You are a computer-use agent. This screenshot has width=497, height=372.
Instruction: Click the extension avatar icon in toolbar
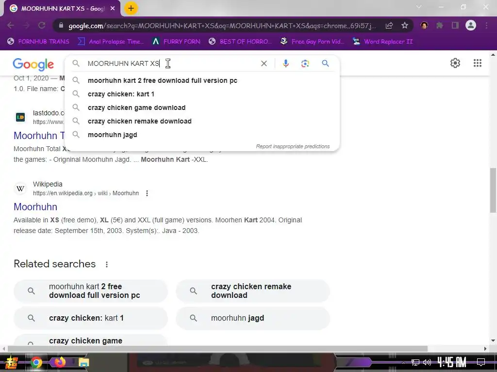pyautogui.click(x=424, y=25)
